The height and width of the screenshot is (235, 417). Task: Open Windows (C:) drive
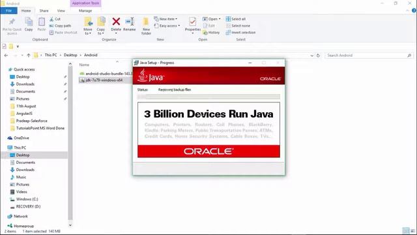click(27, 199)
